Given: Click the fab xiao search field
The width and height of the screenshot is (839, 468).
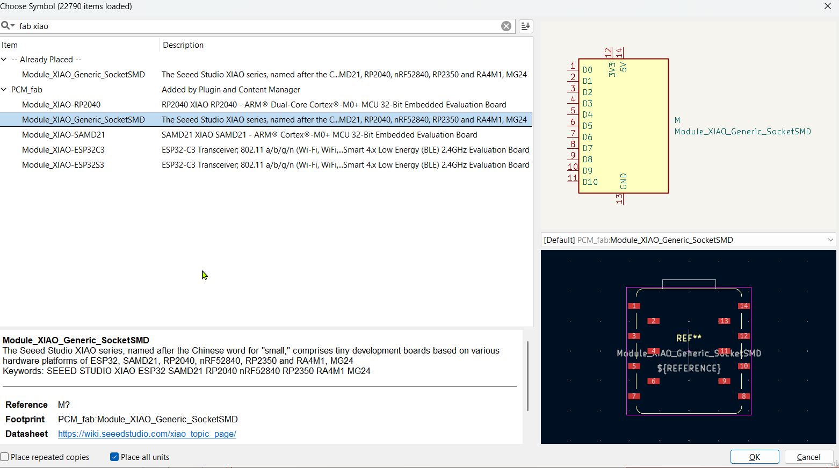Looking at the screenshot, I should click(258, 26).
